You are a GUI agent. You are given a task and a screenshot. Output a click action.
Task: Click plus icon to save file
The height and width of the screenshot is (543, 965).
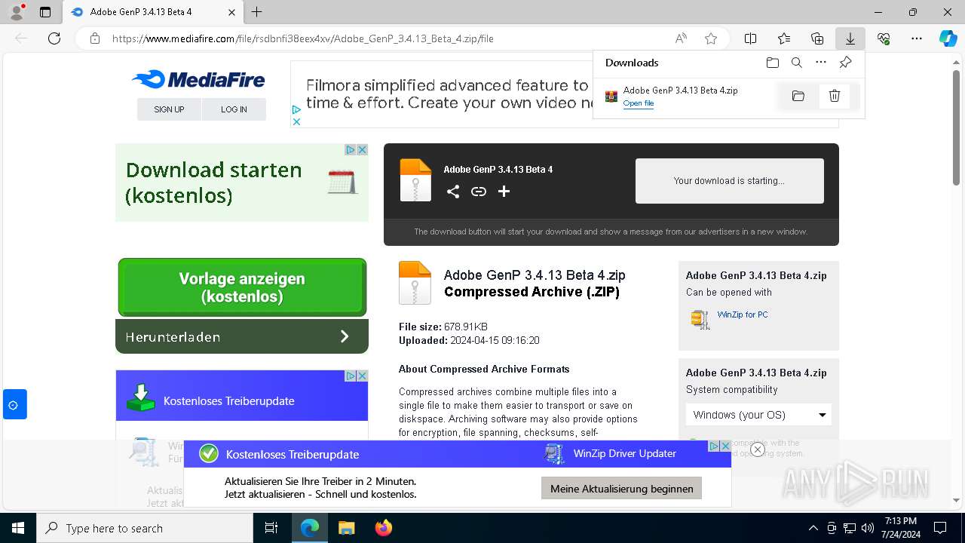pyautogui.click(x=504, y=192)
